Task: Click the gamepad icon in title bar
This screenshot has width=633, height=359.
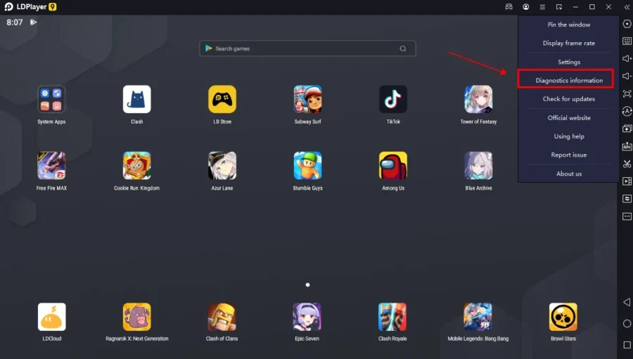Action: pos(509,7)
